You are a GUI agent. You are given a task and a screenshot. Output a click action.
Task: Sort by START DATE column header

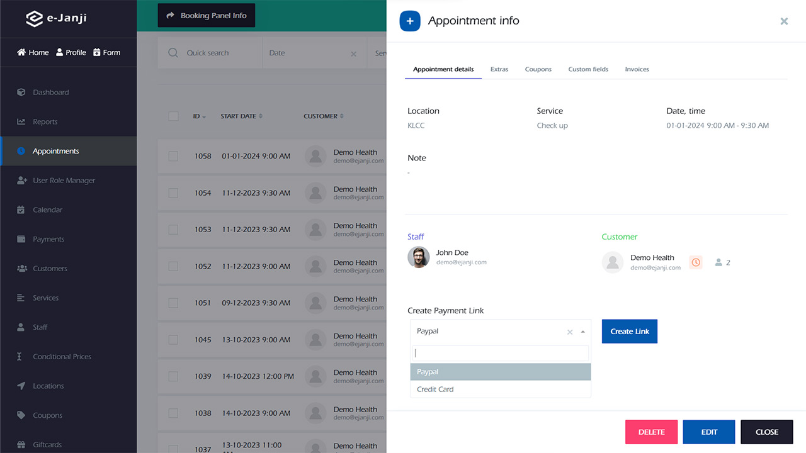point(241,116)
